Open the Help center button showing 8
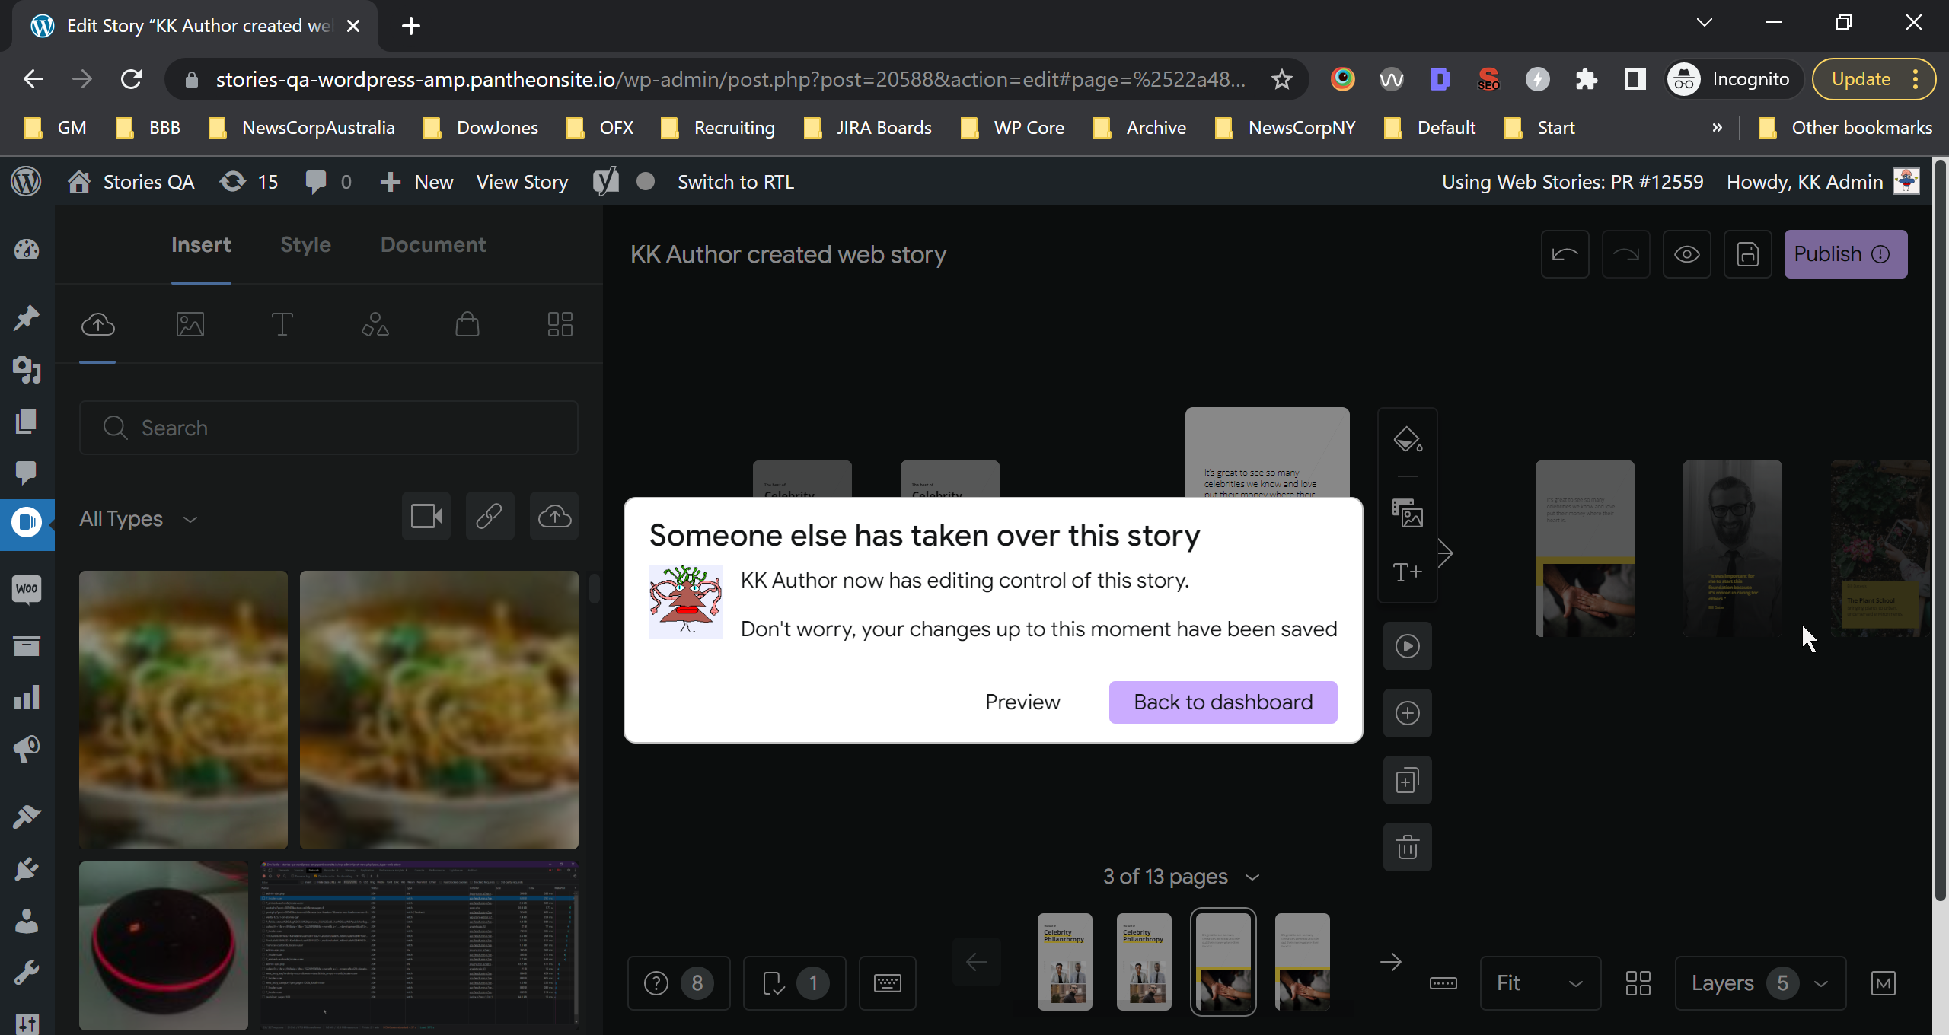This screenshot has height=1035, width=1949. [x=678, y=983]
